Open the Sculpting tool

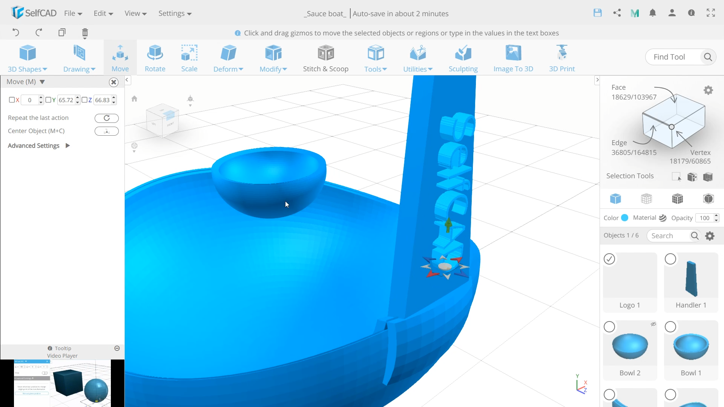point(463,58)
